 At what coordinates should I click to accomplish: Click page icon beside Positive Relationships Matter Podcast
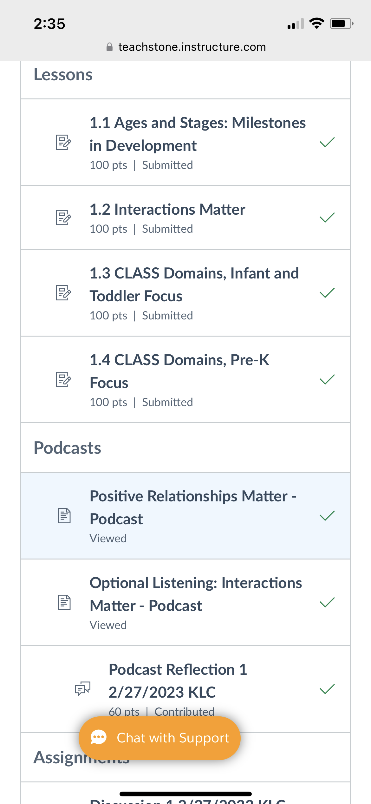[x=64, y=516]
